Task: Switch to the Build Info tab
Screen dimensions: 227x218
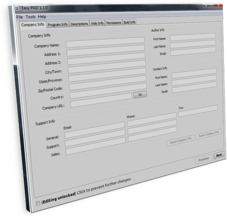Action: (129, 22)
